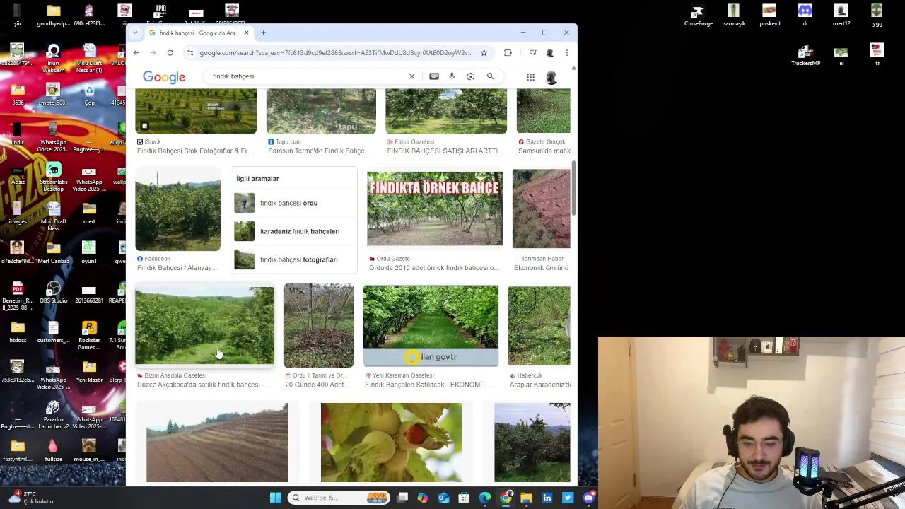The height and width of the screenshot is (509, 905).
Task: Open Outlook from taskbar
Action: (443, 498)
